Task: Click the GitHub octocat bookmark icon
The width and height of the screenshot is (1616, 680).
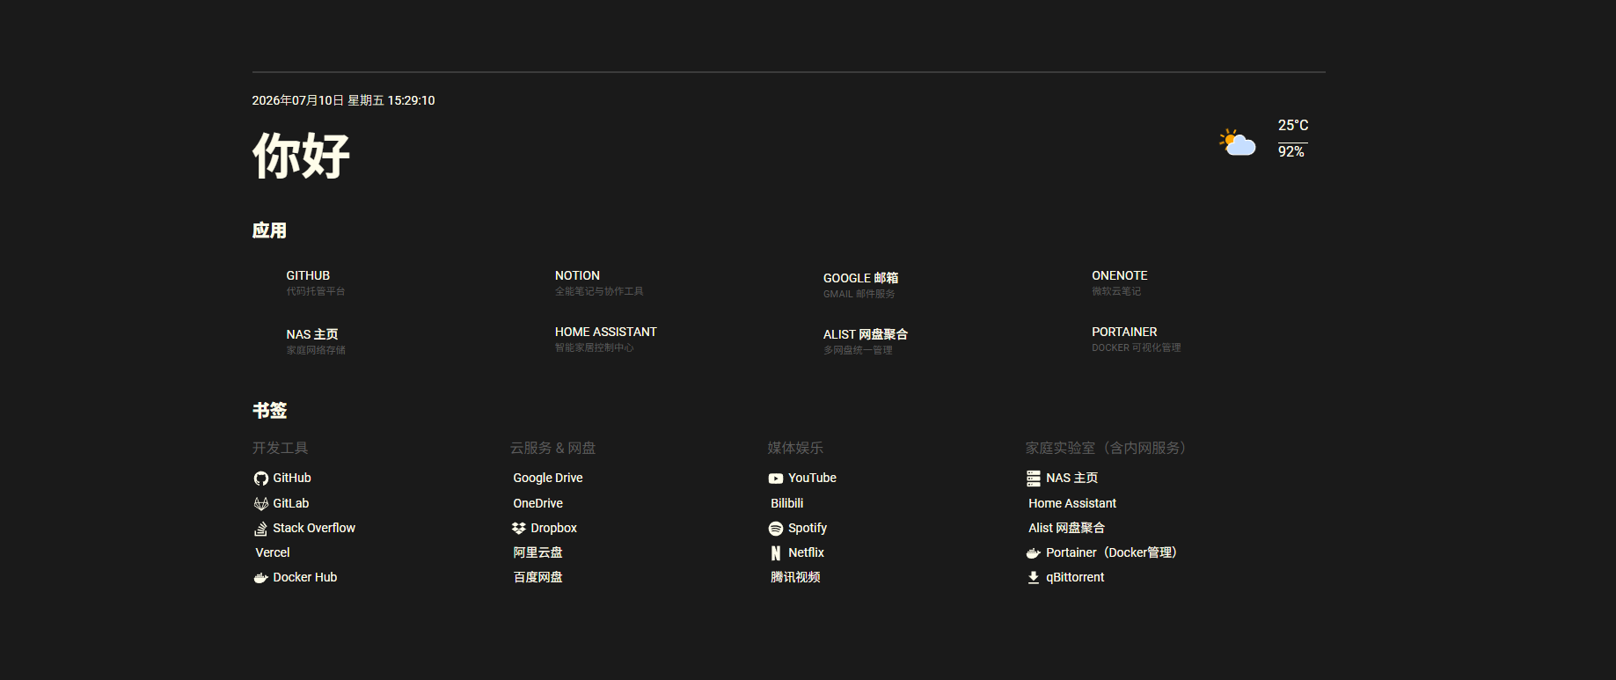Action: coord(261,479)
